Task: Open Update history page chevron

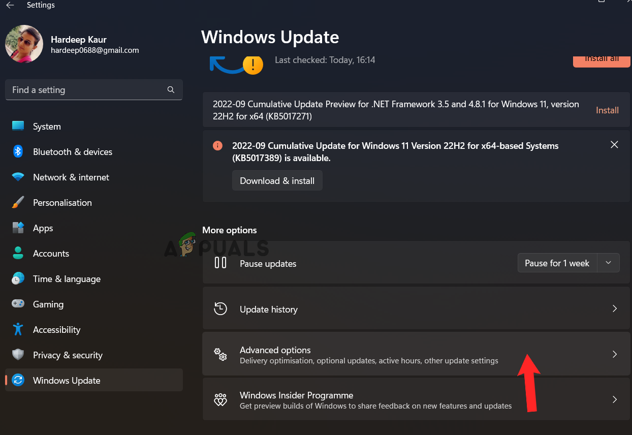Action: pos(615,309)
